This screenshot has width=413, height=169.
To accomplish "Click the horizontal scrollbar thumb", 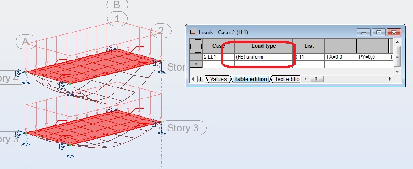I will pos(316,79).
